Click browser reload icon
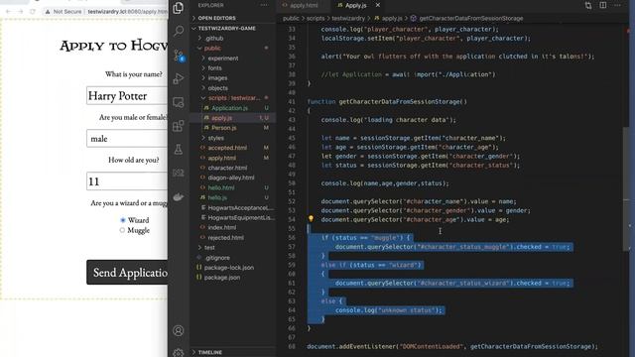Image resolution: width=635 pixels, height=357 pixels. [x=33, y=12]
